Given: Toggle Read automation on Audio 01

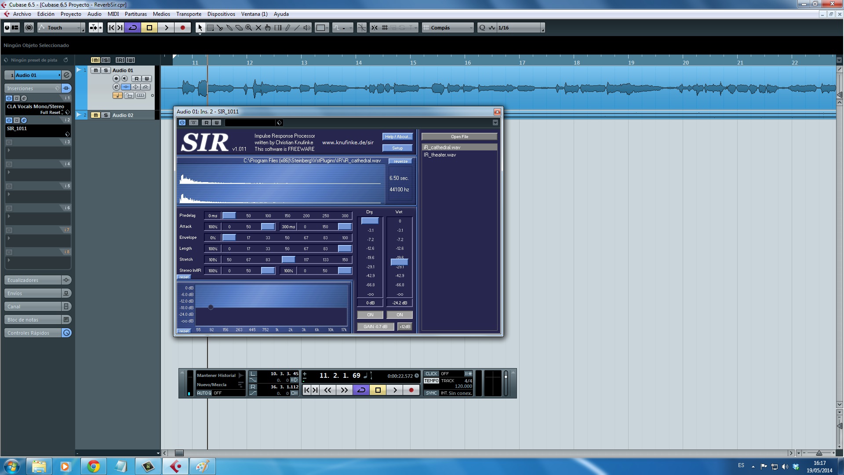Looking at the screenshot, I should click(x=137, y=79).
